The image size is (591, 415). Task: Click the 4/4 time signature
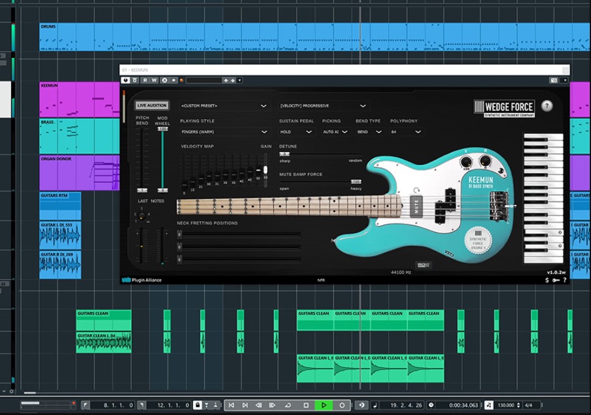pos(529,405)
